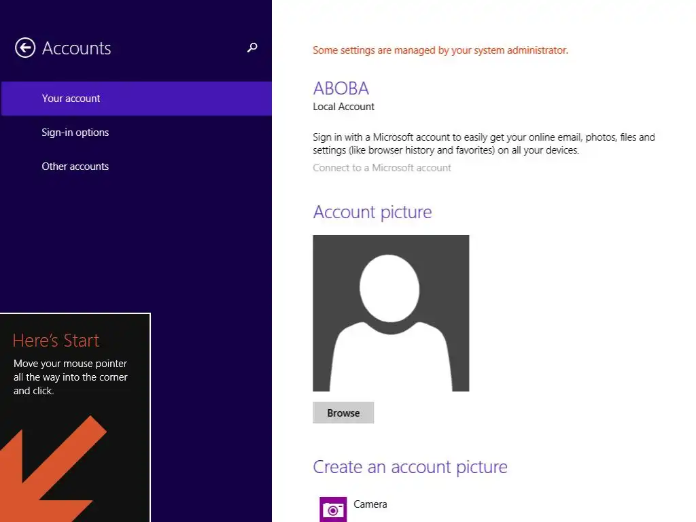Image resolution: width=696 pixels, height=522 pixels.
Task: Click the Accounts heading title
Action: pos(76,48)
